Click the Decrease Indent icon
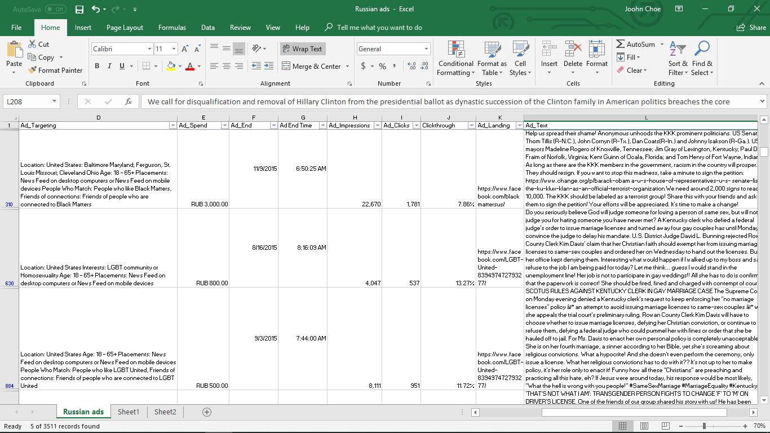This screenshot has height=433, width=770. [256, 66]
